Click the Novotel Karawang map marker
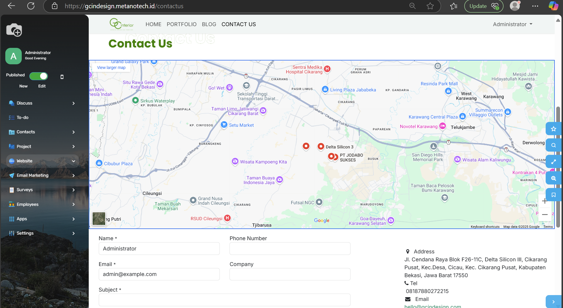 click(x=443, y=126)
